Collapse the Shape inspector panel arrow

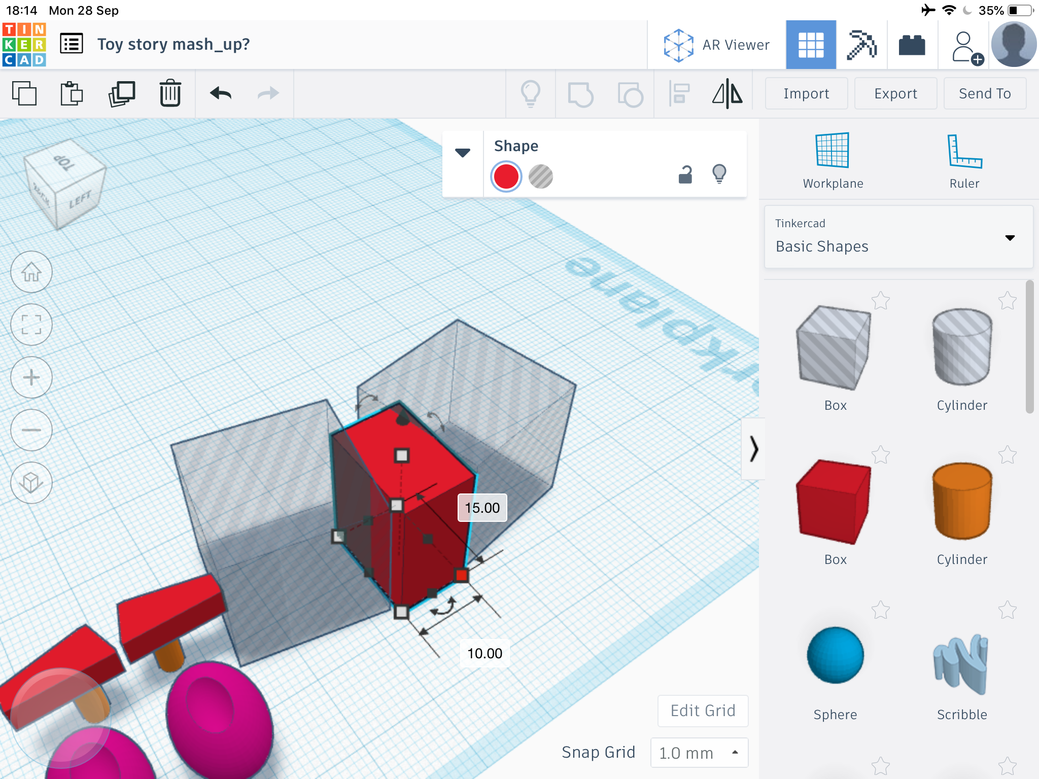(x=463, y=152)
